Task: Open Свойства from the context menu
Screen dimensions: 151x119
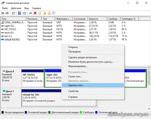Action: 93,91
